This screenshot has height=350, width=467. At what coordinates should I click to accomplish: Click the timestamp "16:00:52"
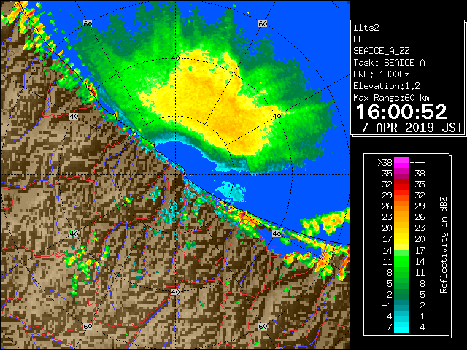coord(401,112)
